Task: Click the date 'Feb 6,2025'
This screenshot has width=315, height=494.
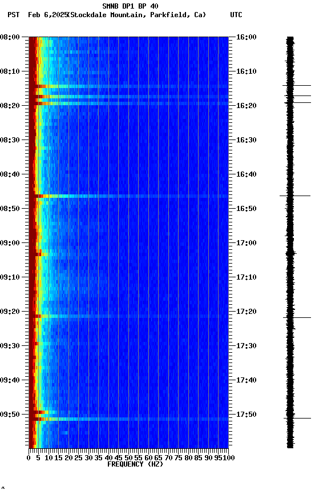Action: (x=48, y=15)
